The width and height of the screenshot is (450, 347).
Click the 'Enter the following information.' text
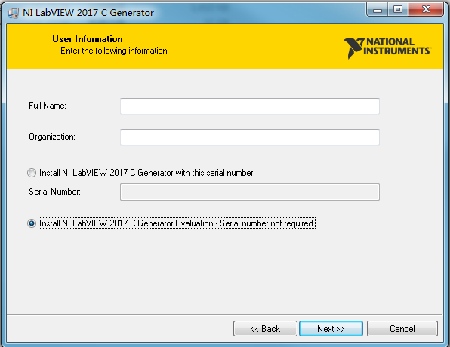(x=115, y=51)
